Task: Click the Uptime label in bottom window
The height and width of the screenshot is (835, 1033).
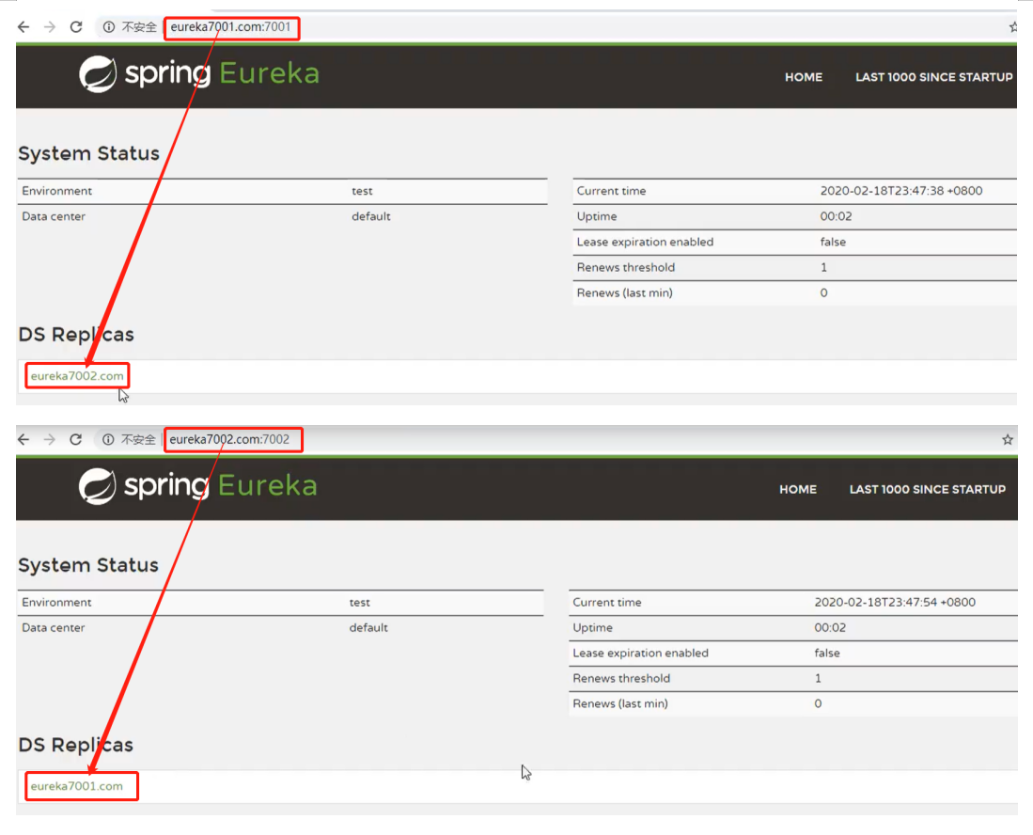Action: point(592,628)
